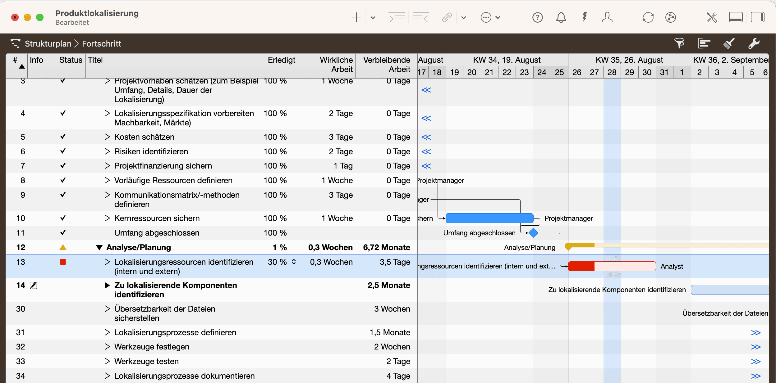
Task: Select the style brush icon
Action: 729,43
